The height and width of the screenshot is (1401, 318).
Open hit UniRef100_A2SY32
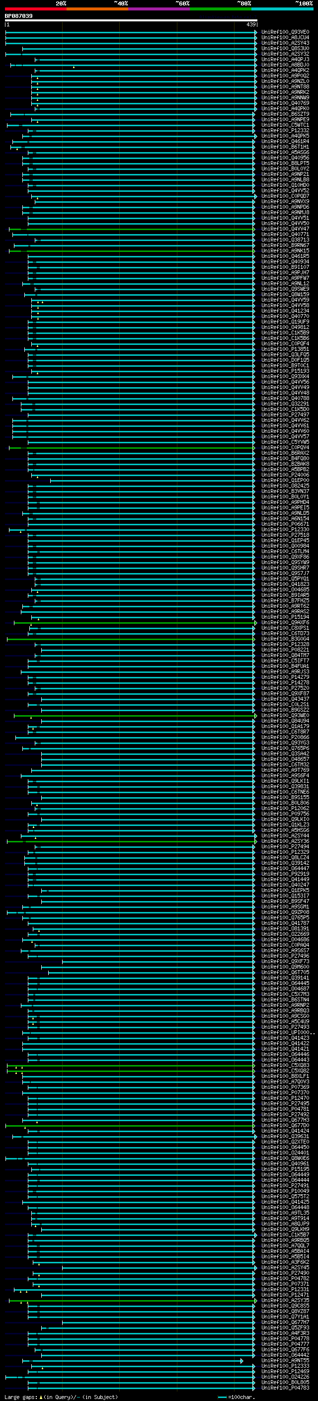285,54
